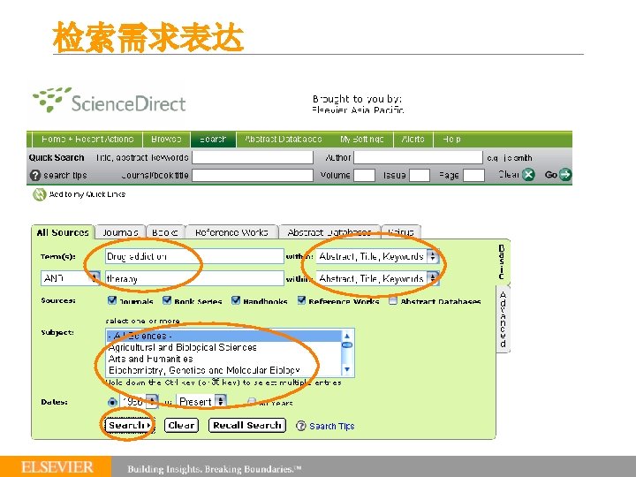
Task: Click the therapy term field
Action: click(194, 278)
